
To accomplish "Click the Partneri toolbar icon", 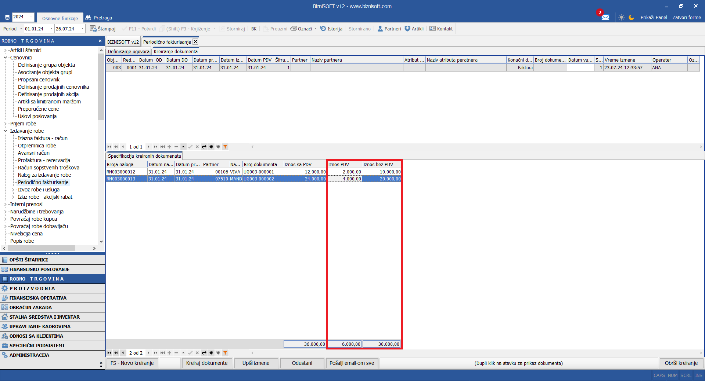I will pyautogui.click(x=380, y=29).
